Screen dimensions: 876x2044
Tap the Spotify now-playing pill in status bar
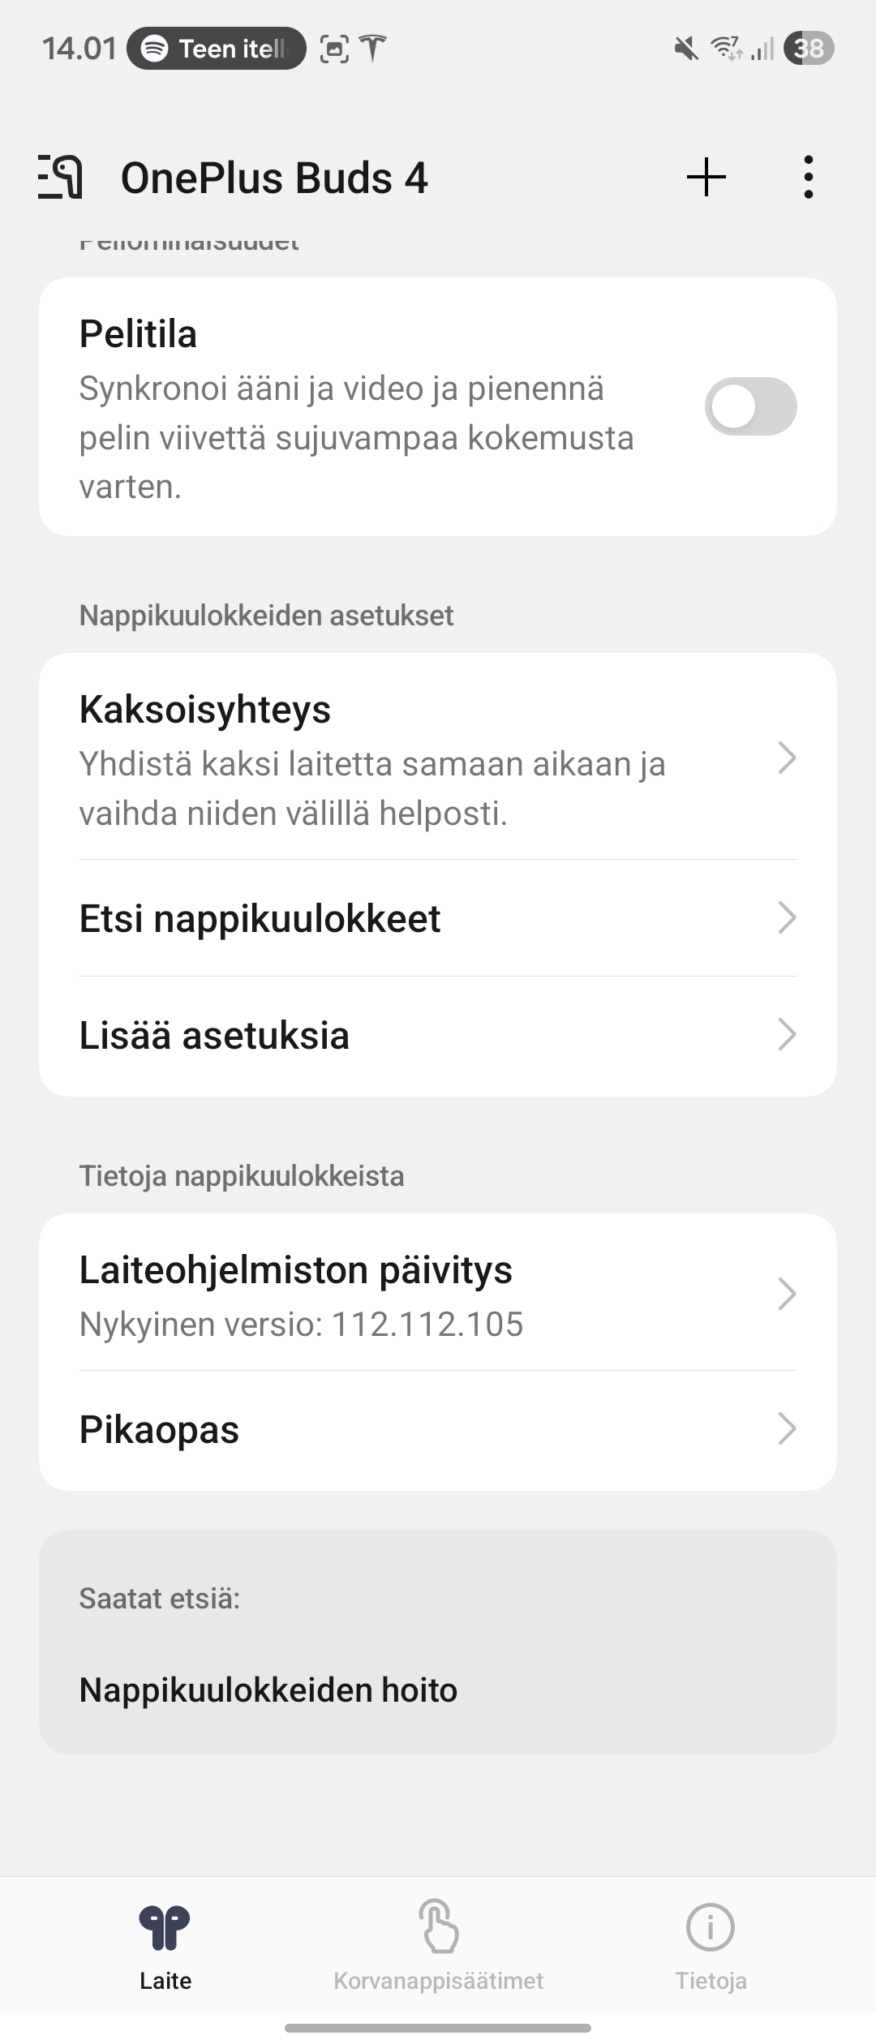[217, 49]
